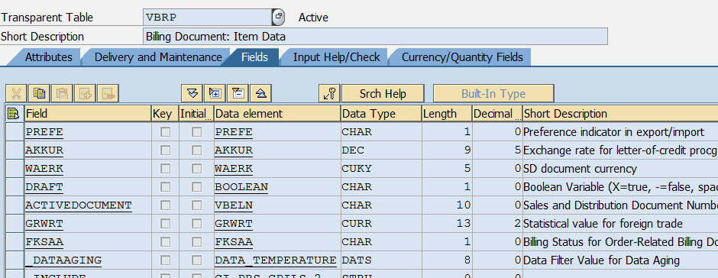Screen dimensions: 718x278
Task: Select the row selector for PREFE
Action: coord(15,132)
